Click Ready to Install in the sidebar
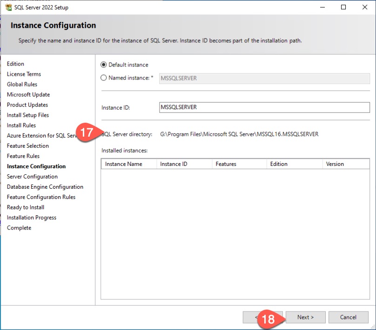This screenshot has height=330, width=376. click(x=26, y=207)
